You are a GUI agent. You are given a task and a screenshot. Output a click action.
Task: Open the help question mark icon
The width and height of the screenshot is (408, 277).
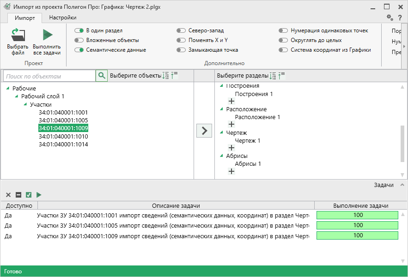[400, 18]
